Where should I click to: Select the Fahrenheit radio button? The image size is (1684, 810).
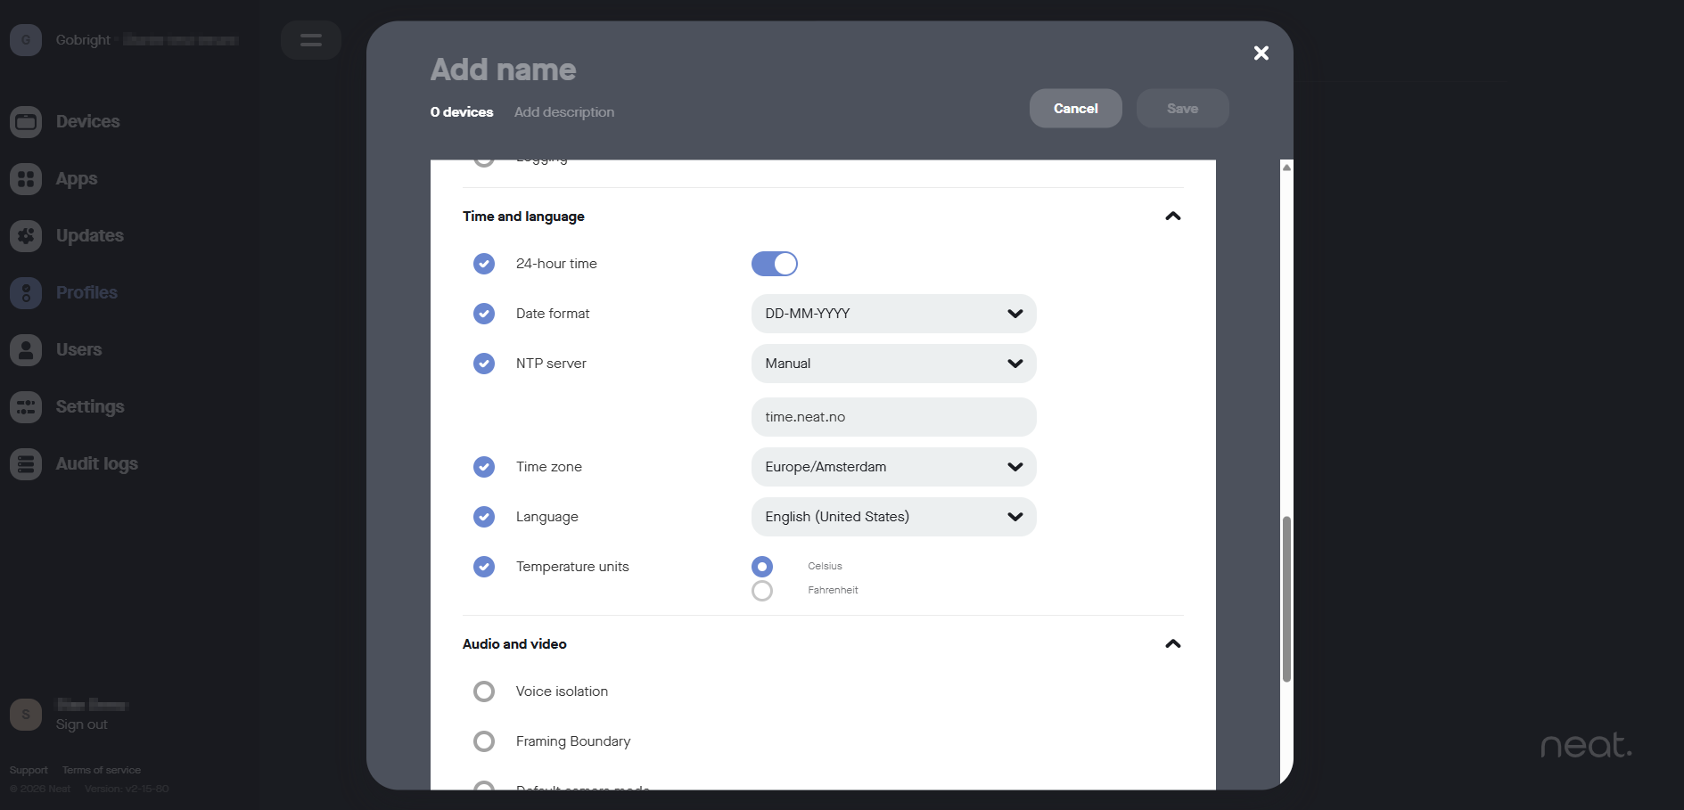(762, 591)
